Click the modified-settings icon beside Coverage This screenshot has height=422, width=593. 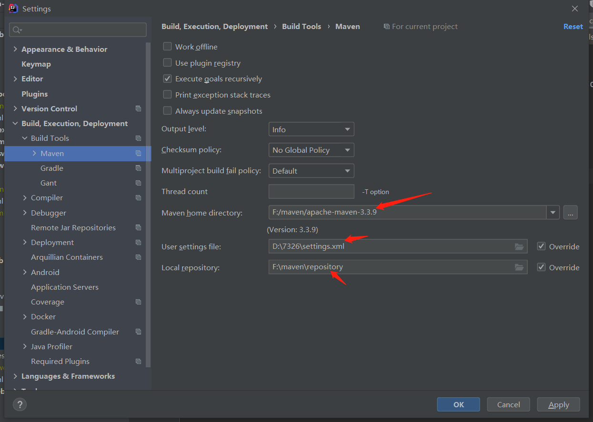(138, 302)
